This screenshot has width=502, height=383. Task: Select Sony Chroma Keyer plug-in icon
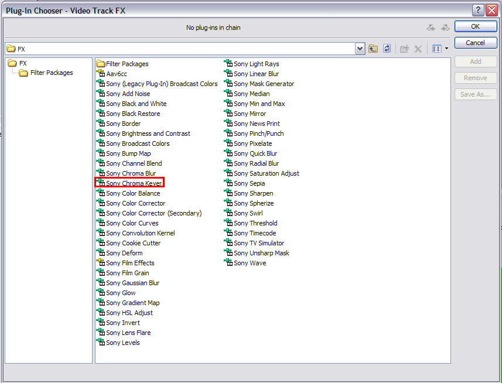point(101,183)
